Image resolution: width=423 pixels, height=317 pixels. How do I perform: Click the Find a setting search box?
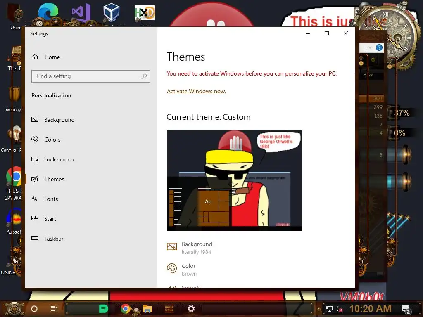click(x=90, y=76)
